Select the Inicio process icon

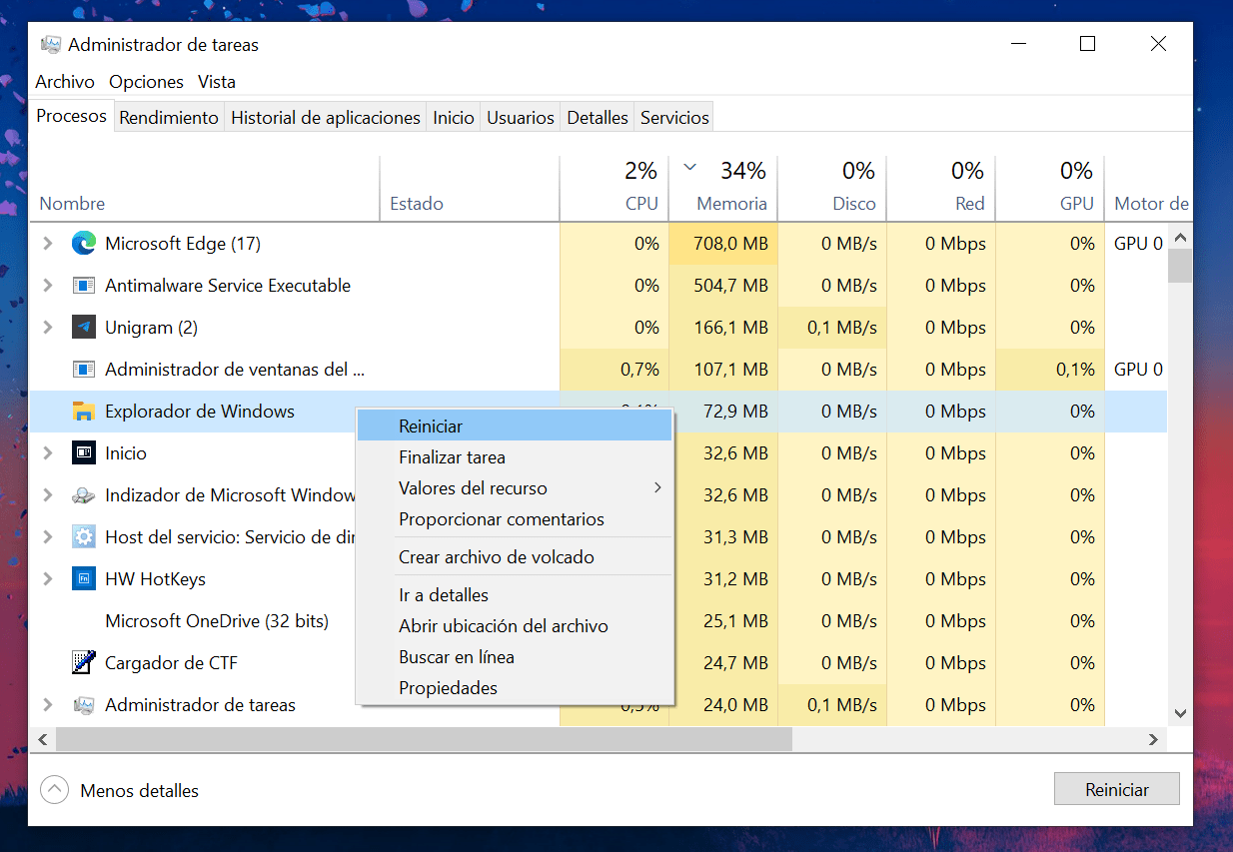point(84,452)
